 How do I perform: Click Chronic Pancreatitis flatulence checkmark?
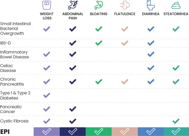pyautogui.click(x=125, y=82)
